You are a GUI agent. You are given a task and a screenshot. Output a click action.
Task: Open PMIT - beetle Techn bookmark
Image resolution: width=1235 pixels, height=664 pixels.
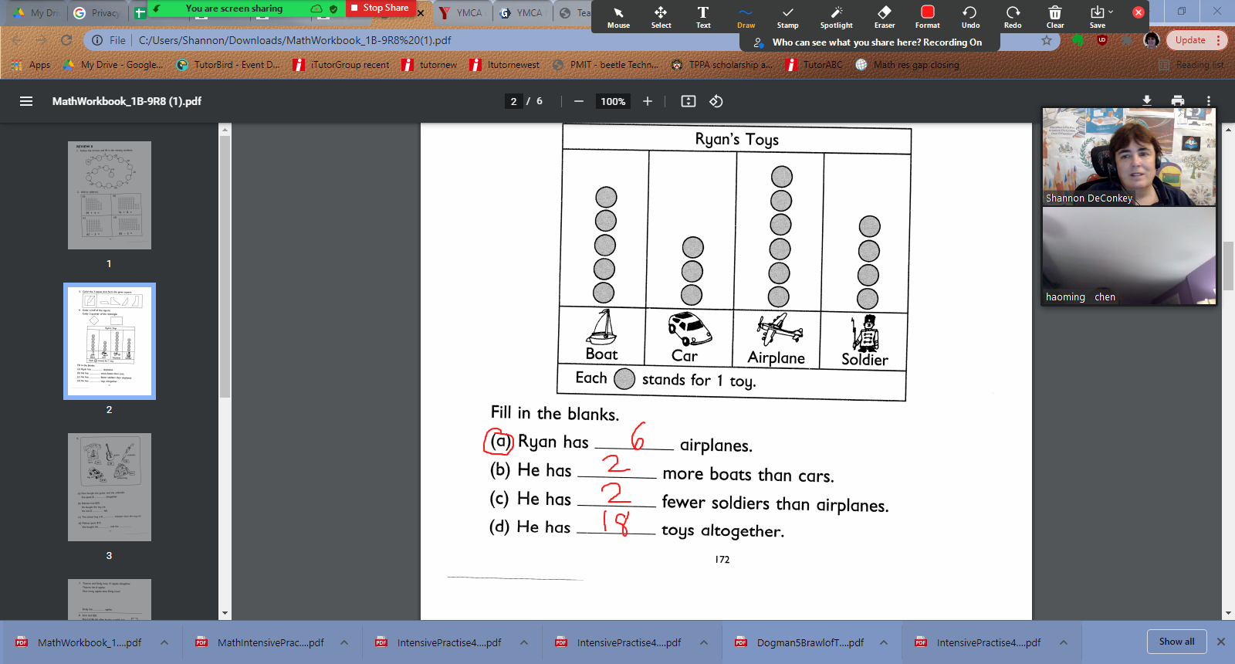606,65
